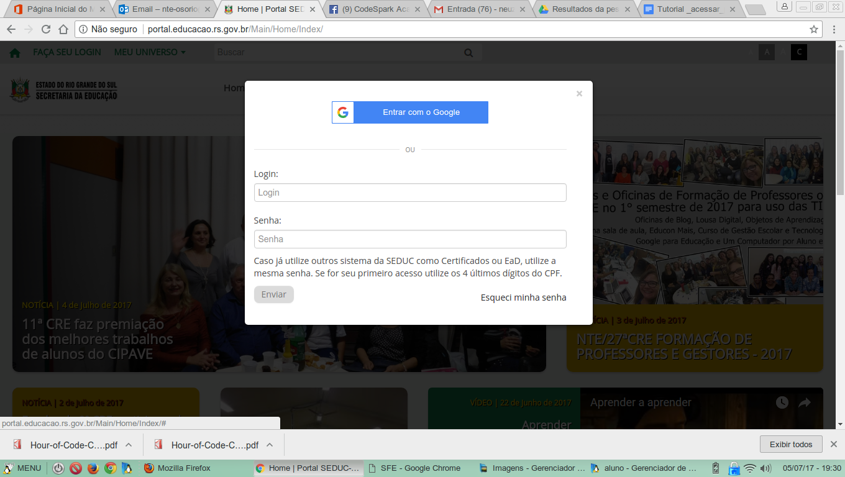
Task: Click the Enviar button
Action: pyautogui.click(x=274, y=294)
